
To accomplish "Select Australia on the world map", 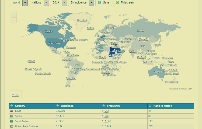I will [157, 72].
